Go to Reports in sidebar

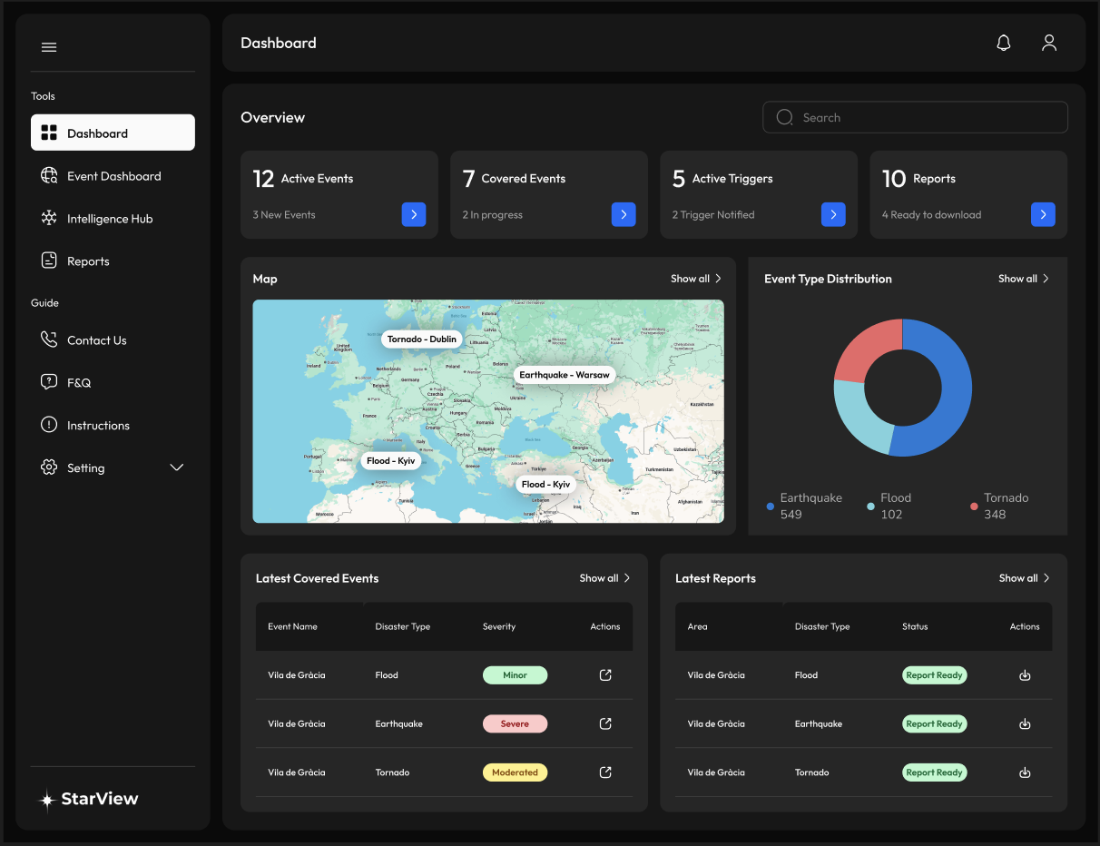point(88,261)
